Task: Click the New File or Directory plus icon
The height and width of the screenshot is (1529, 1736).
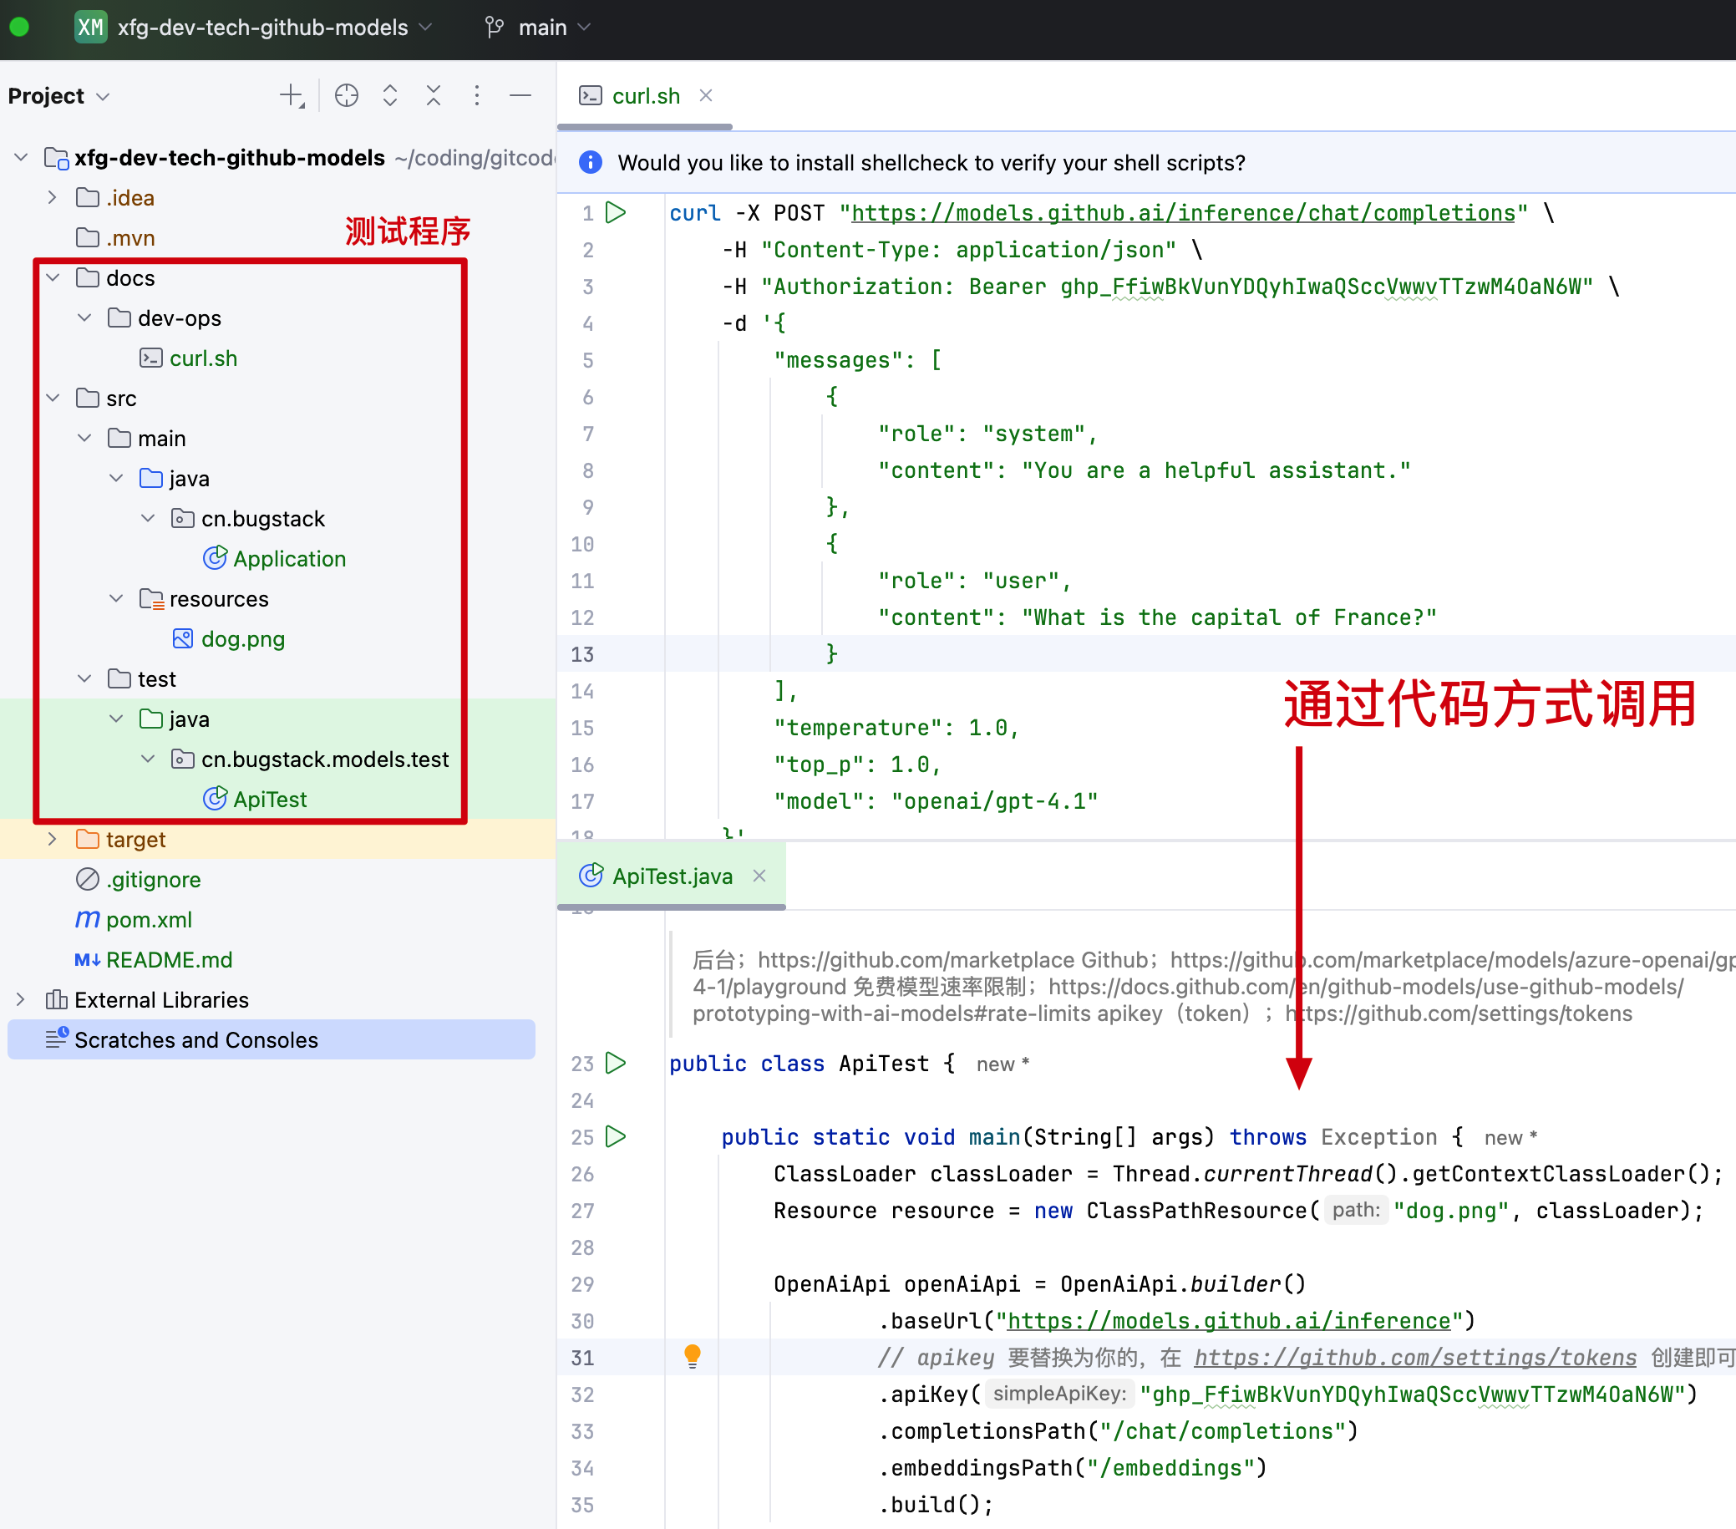Action: (x=292, y=96)
